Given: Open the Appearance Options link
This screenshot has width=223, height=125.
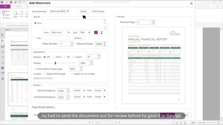Looking at the screenshot, I should point(44,78).
